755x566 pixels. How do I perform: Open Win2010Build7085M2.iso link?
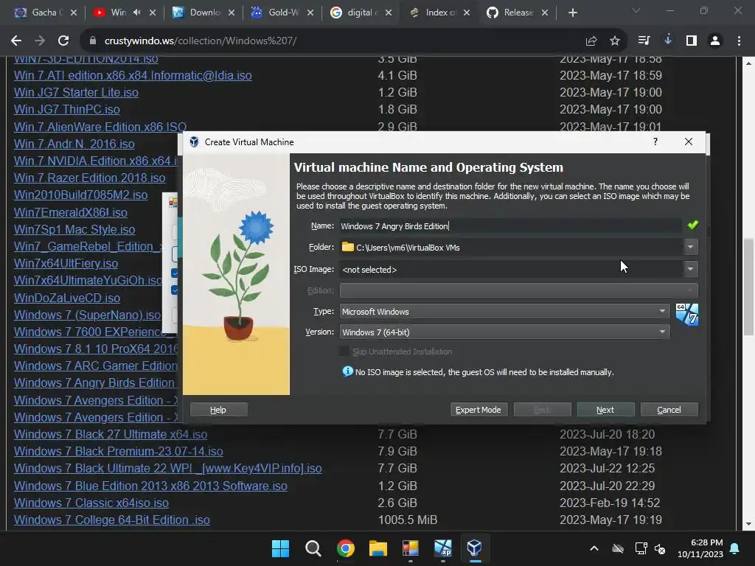click(x=81, y=195)
